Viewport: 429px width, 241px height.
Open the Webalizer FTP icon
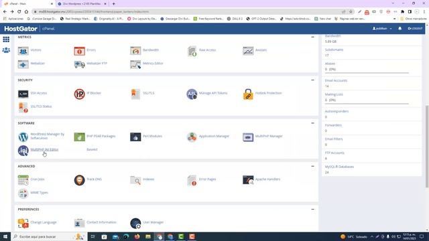pyautogui.click(x=79, y=64)
